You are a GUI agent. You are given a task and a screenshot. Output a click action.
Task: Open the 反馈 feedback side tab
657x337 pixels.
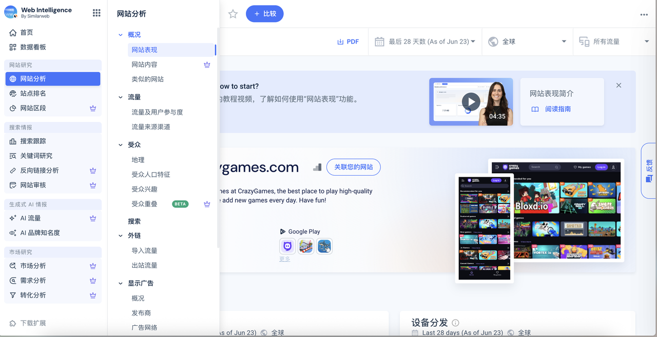click(649, 171)
